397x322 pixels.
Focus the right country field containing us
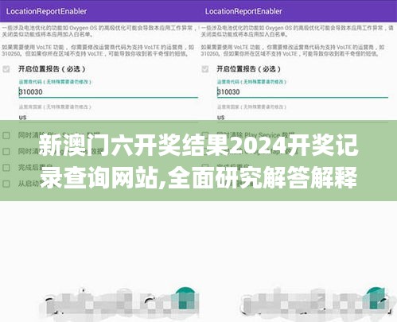(302, 117)
